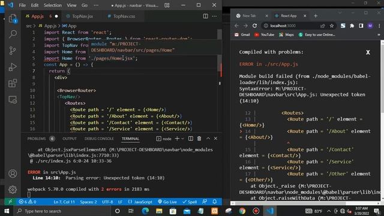Select the TERMINAL panel tab
This screenshot has width=384, height=216.
(x=130, y=139)
